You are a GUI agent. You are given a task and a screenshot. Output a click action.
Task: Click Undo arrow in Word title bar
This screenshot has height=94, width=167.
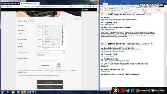click(102, 1)
